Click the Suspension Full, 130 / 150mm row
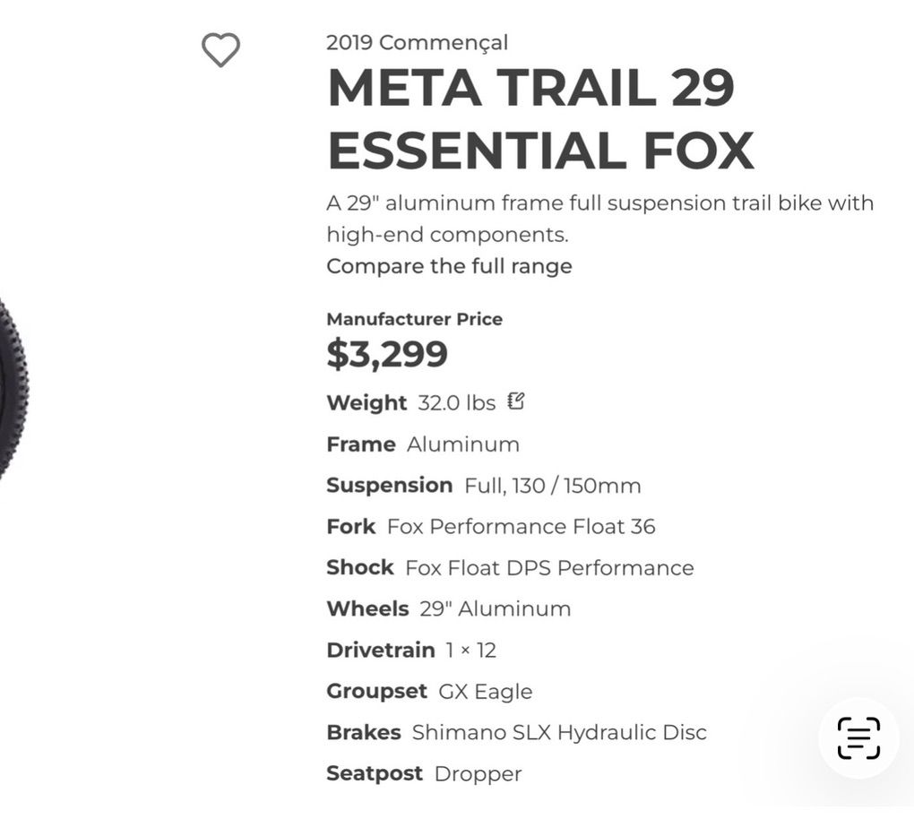Viewport: 914px width, 819px height. pos(483,486)
